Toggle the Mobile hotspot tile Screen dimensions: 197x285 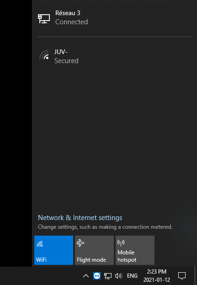point(135,250)
